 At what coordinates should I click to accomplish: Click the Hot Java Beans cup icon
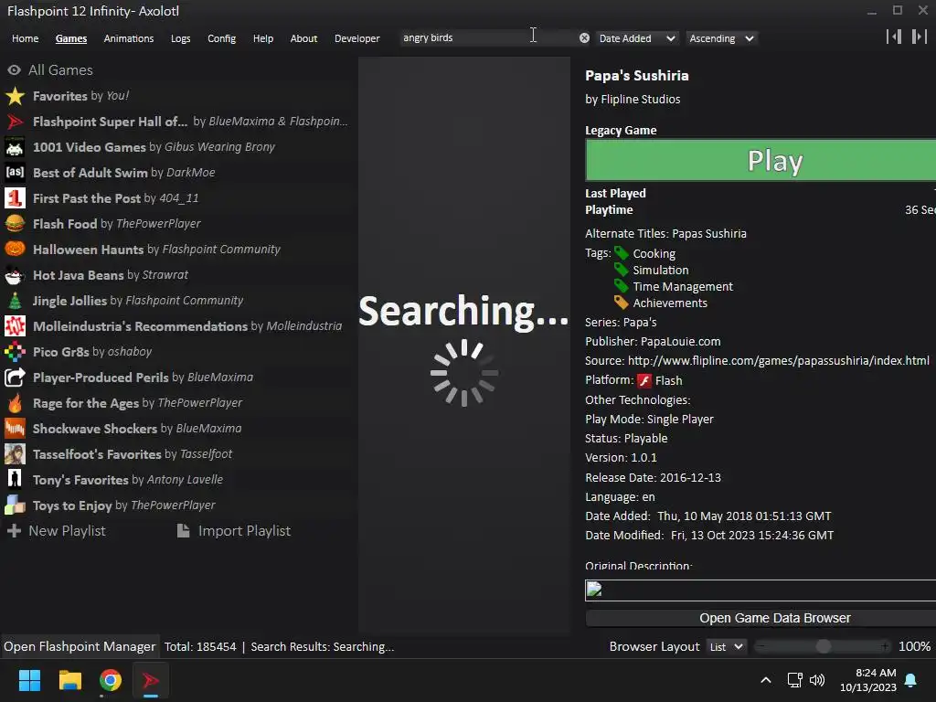point(15,275)
